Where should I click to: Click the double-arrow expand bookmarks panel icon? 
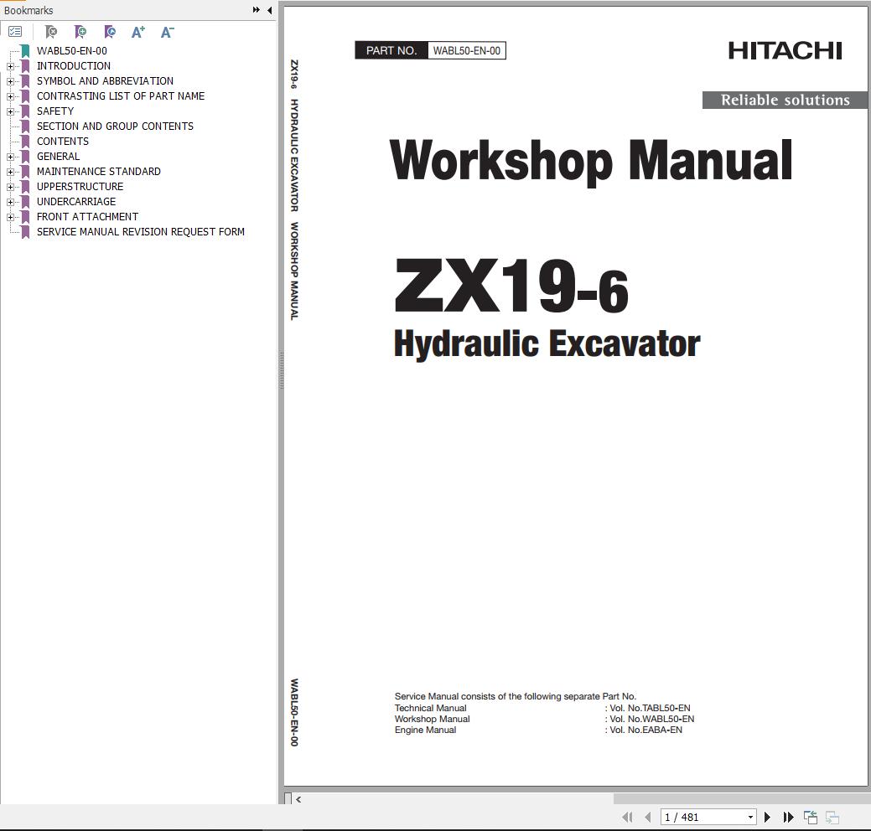[256, 10]
